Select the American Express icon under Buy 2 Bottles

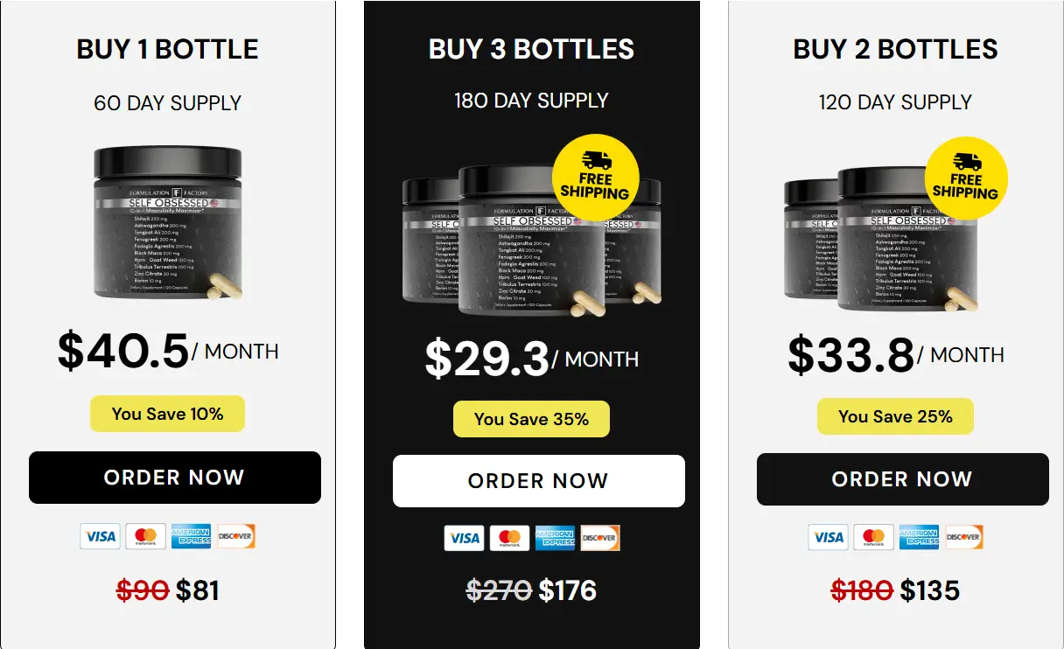point(920,538)
